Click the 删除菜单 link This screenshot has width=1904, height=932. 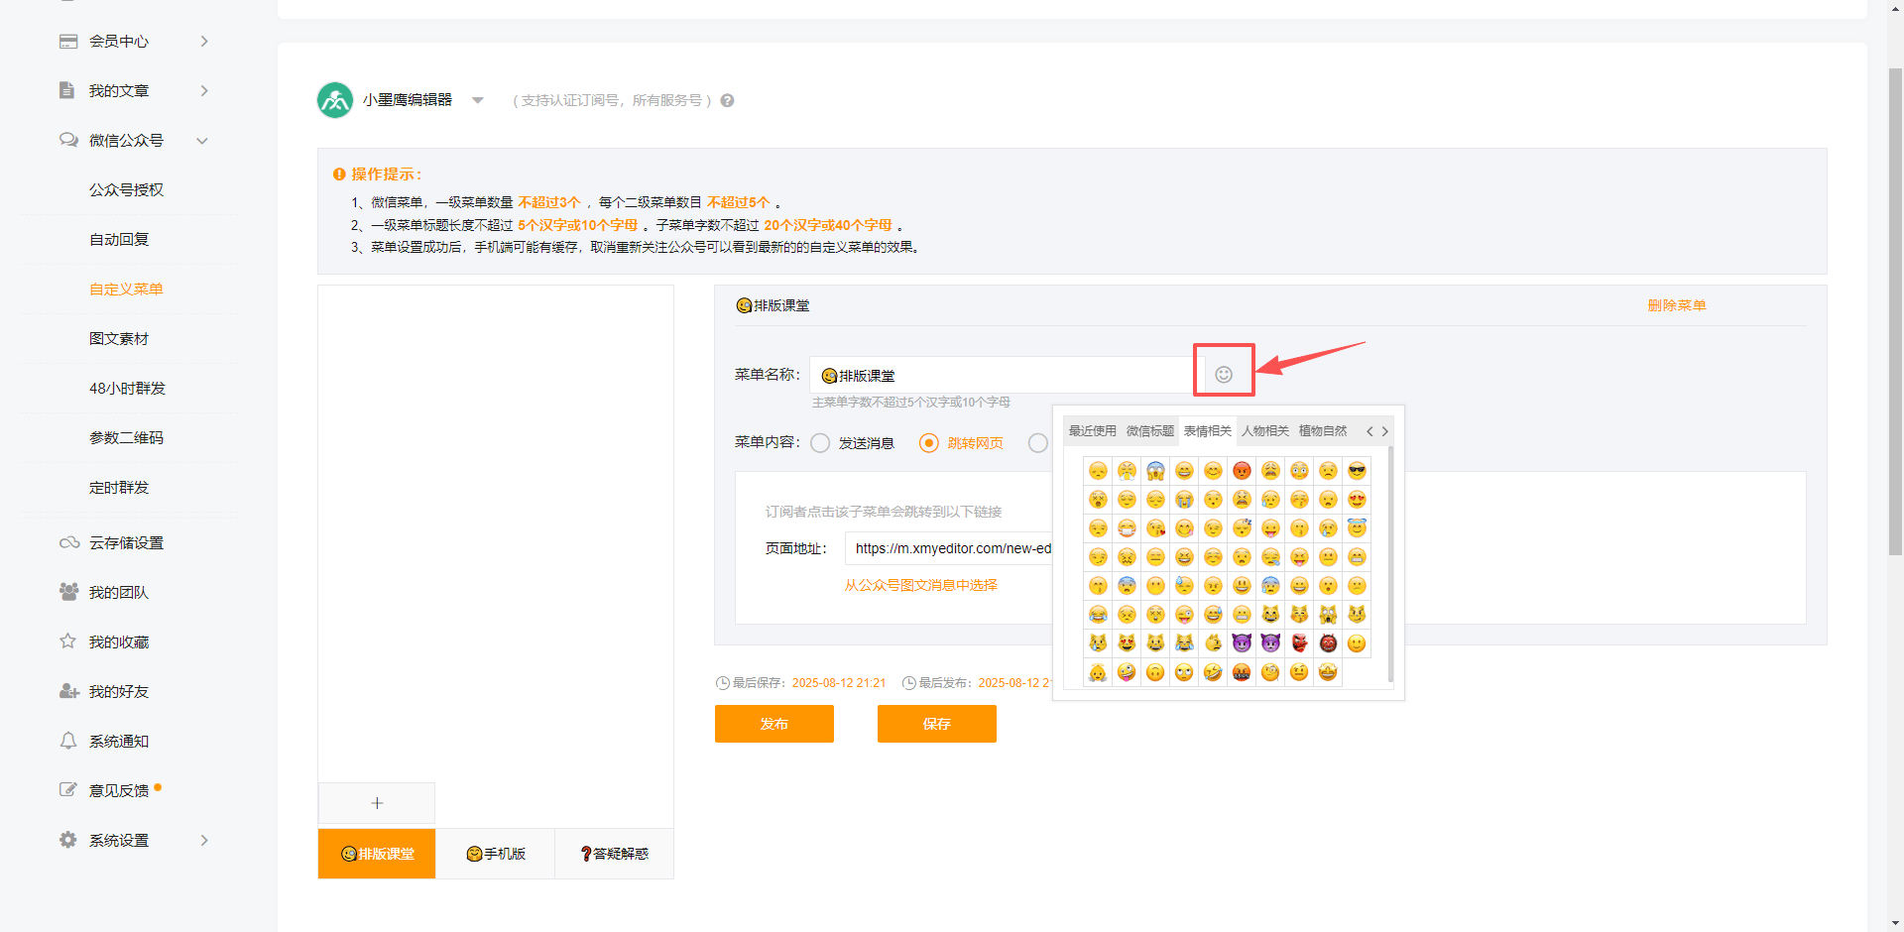click(1676, 305)
